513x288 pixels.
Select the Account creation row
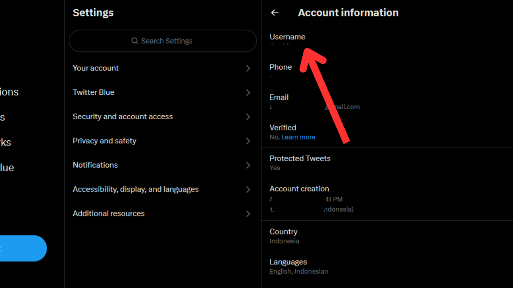(387, 199)
